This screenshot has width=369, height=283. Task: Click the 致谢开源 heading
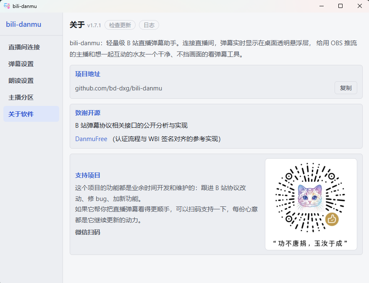click(88, 113)
